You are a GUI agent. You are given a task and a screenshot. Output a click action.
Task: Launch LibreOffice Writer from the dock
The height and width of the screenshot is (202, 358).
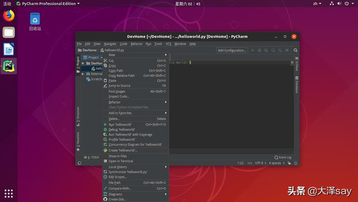9,49
